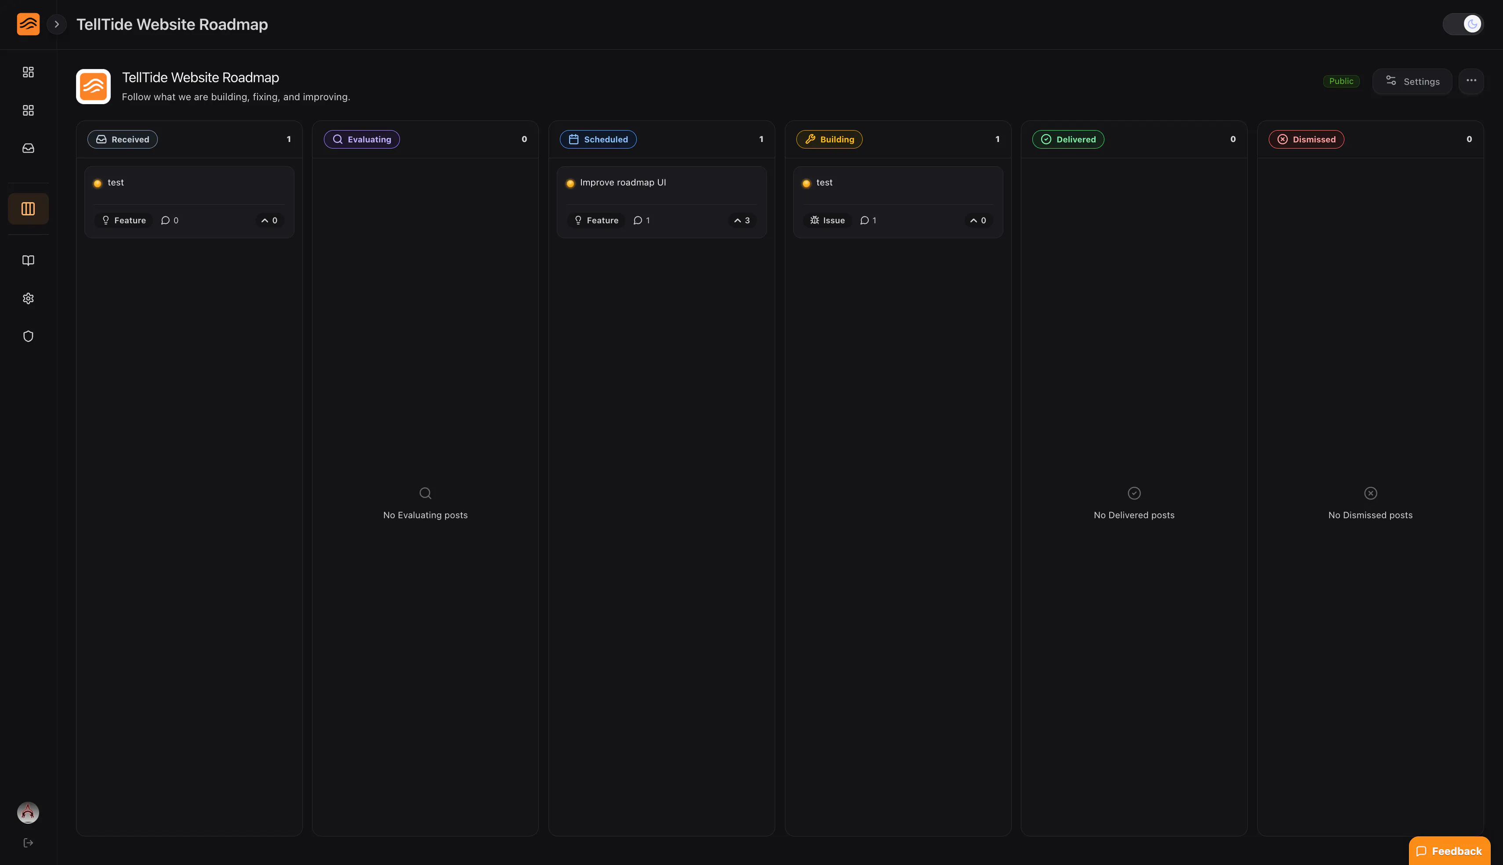Click the Delivered column label
The height and width of the screenshot is (865, 1503).
click(x=1068, y=139)
